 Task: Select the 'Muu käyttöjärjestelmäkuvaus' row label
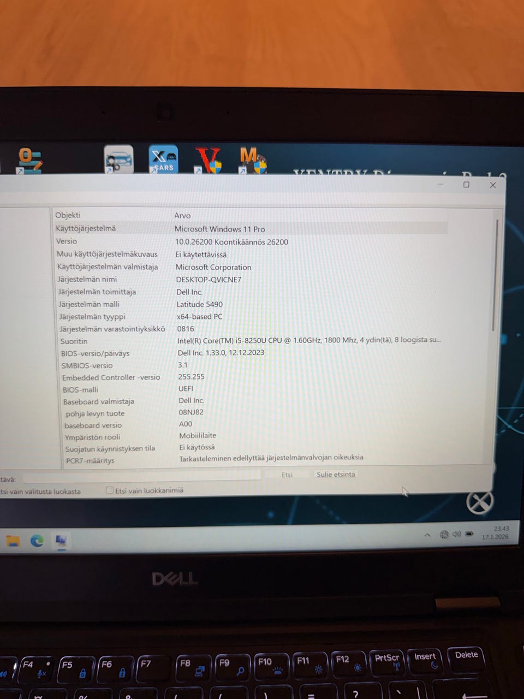coord(107,254)
